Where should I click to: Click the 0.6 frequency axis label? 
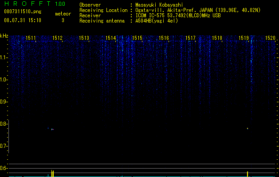4,168
